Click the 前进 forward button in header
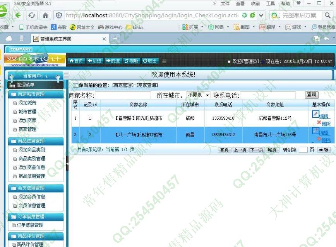 113,61
